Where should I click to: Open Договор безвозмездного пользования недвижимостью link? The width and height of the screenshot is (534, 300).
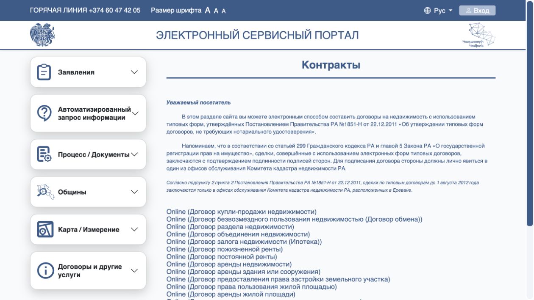coord(294,219)
